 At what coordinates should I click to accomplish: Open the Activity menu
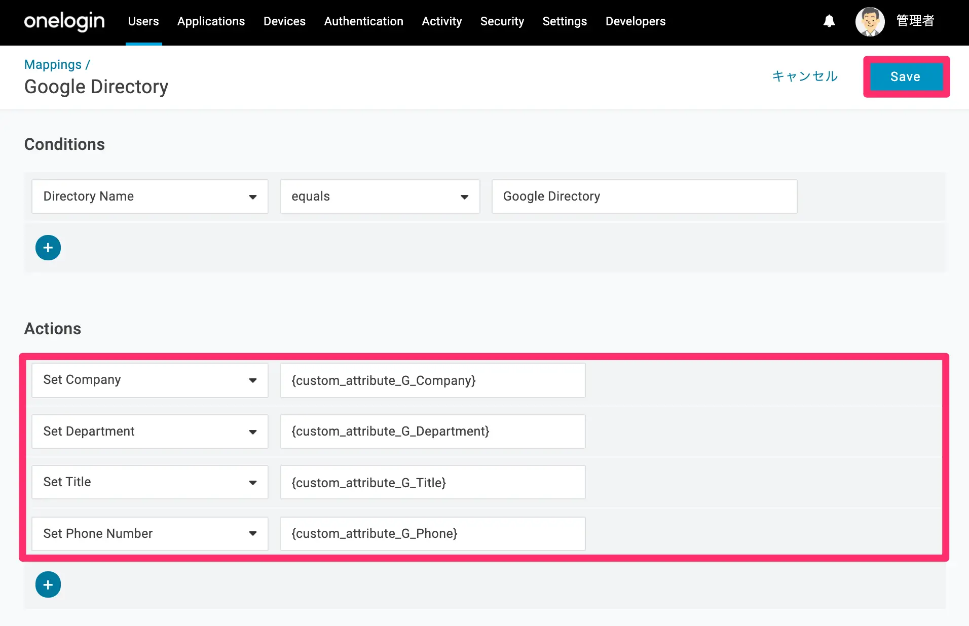(441, 21)
